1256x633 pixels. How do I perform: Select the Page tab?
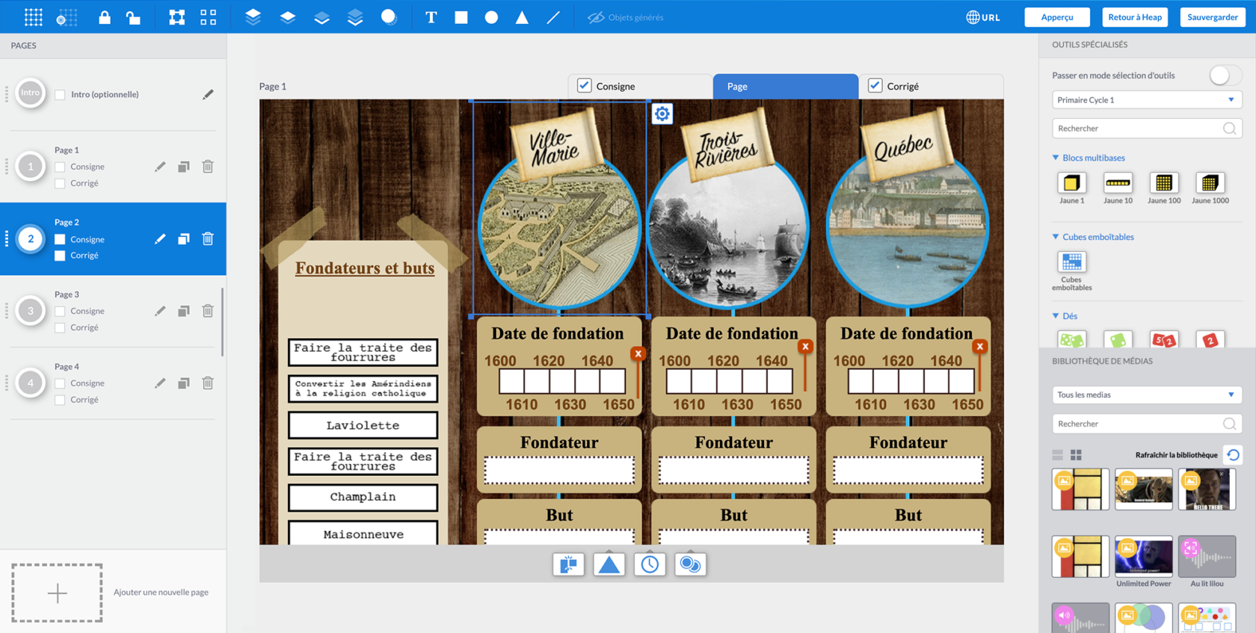tap(785, 86)
